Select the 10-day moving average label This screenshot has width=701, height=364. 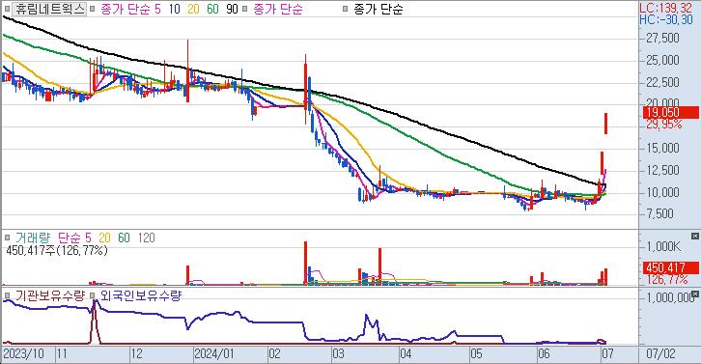click(x=175, y=9)
